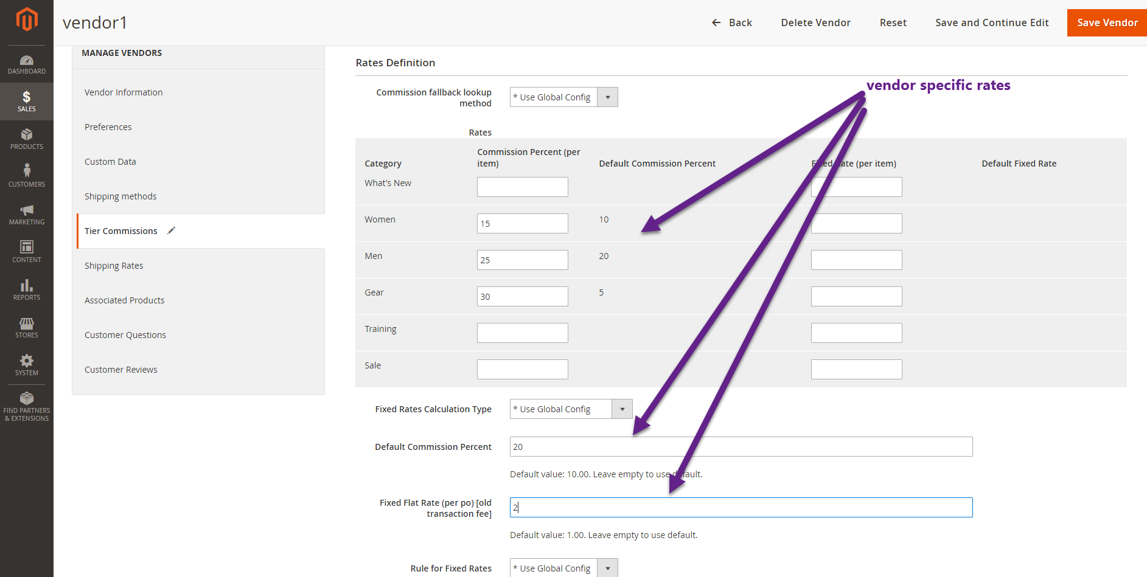Click Training commission percent field

tap(522, 333)
